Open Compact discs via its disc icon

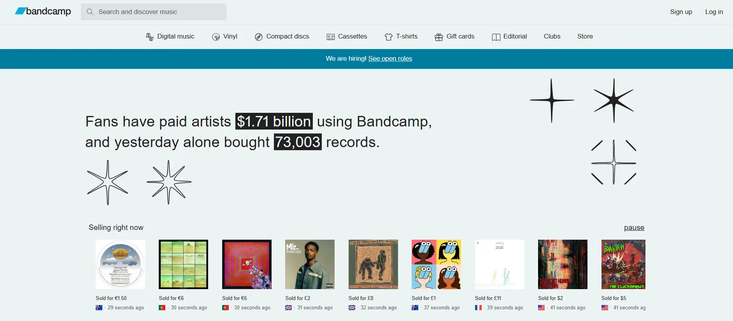258,37
